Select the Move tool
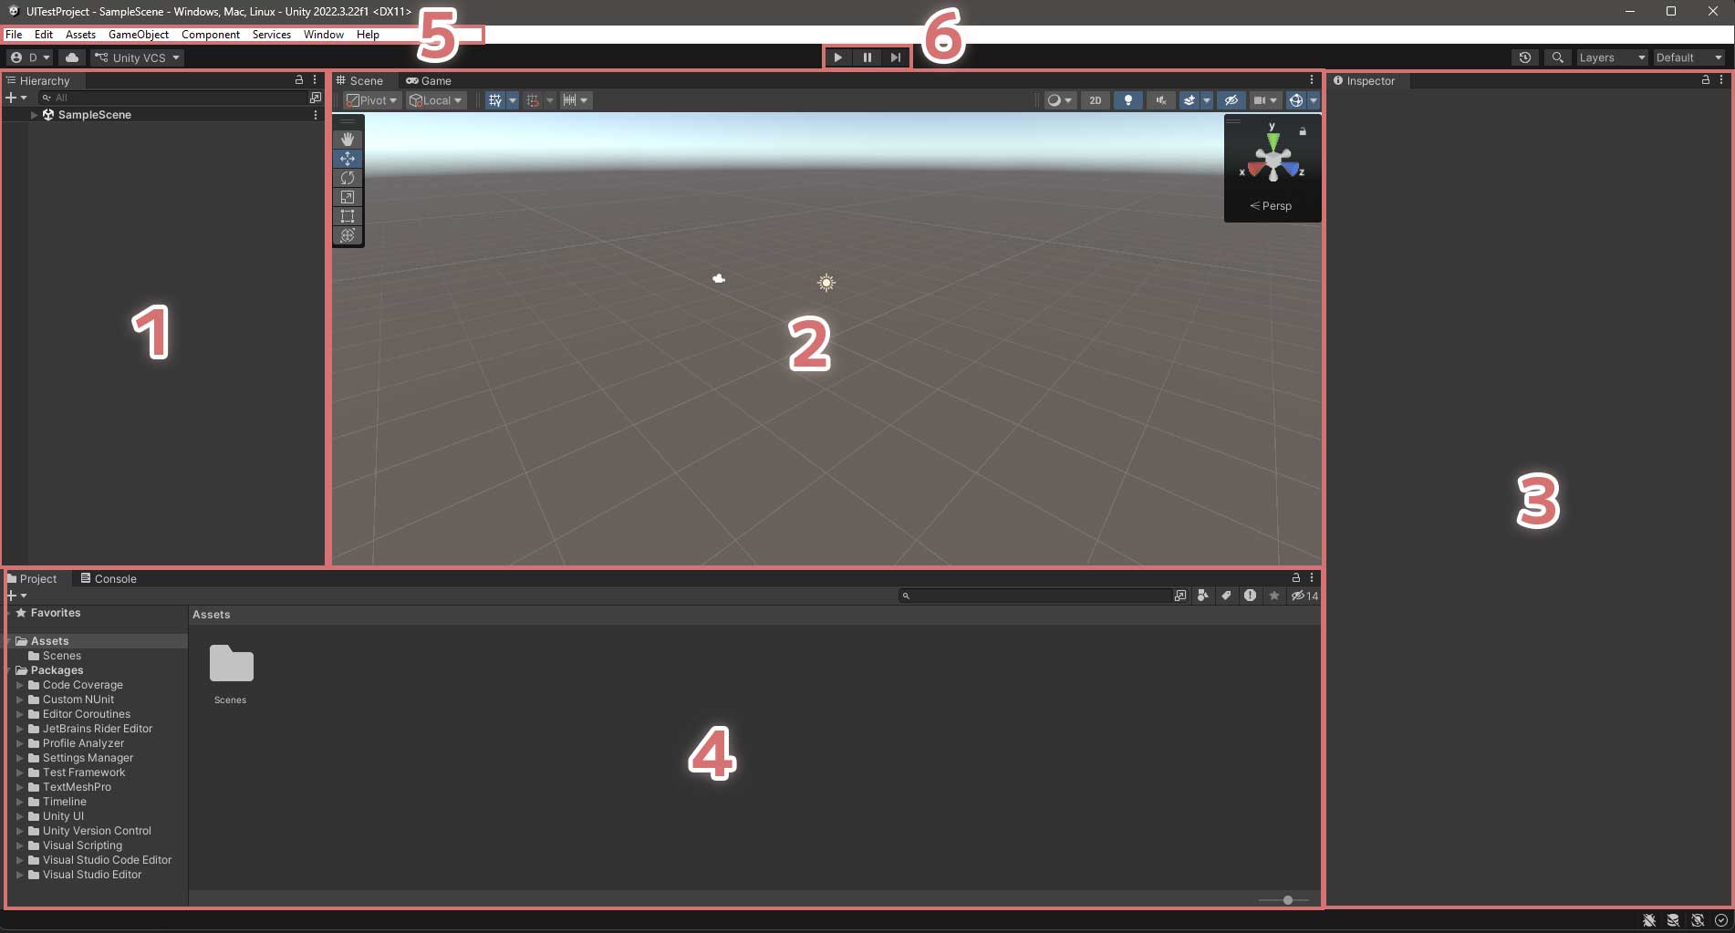Image resolution: width=1735 pixels, height=933 pixels. click(x=348, y=159)
